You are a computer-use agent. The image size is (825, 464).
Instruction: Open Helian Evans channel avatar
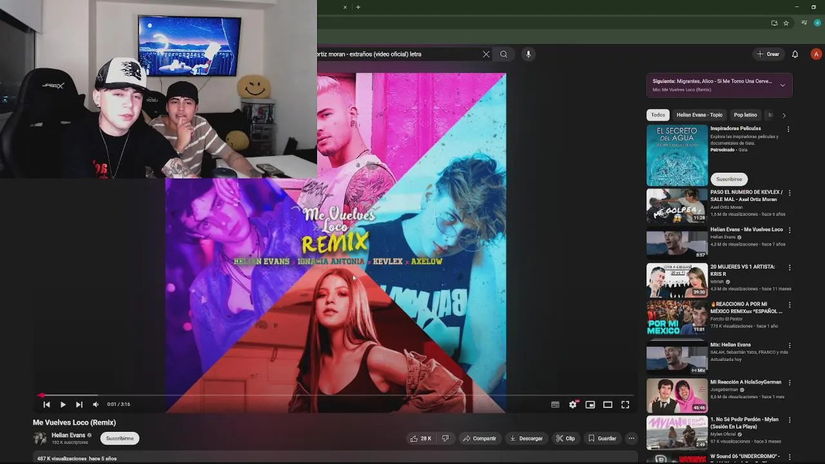(40, 438)
